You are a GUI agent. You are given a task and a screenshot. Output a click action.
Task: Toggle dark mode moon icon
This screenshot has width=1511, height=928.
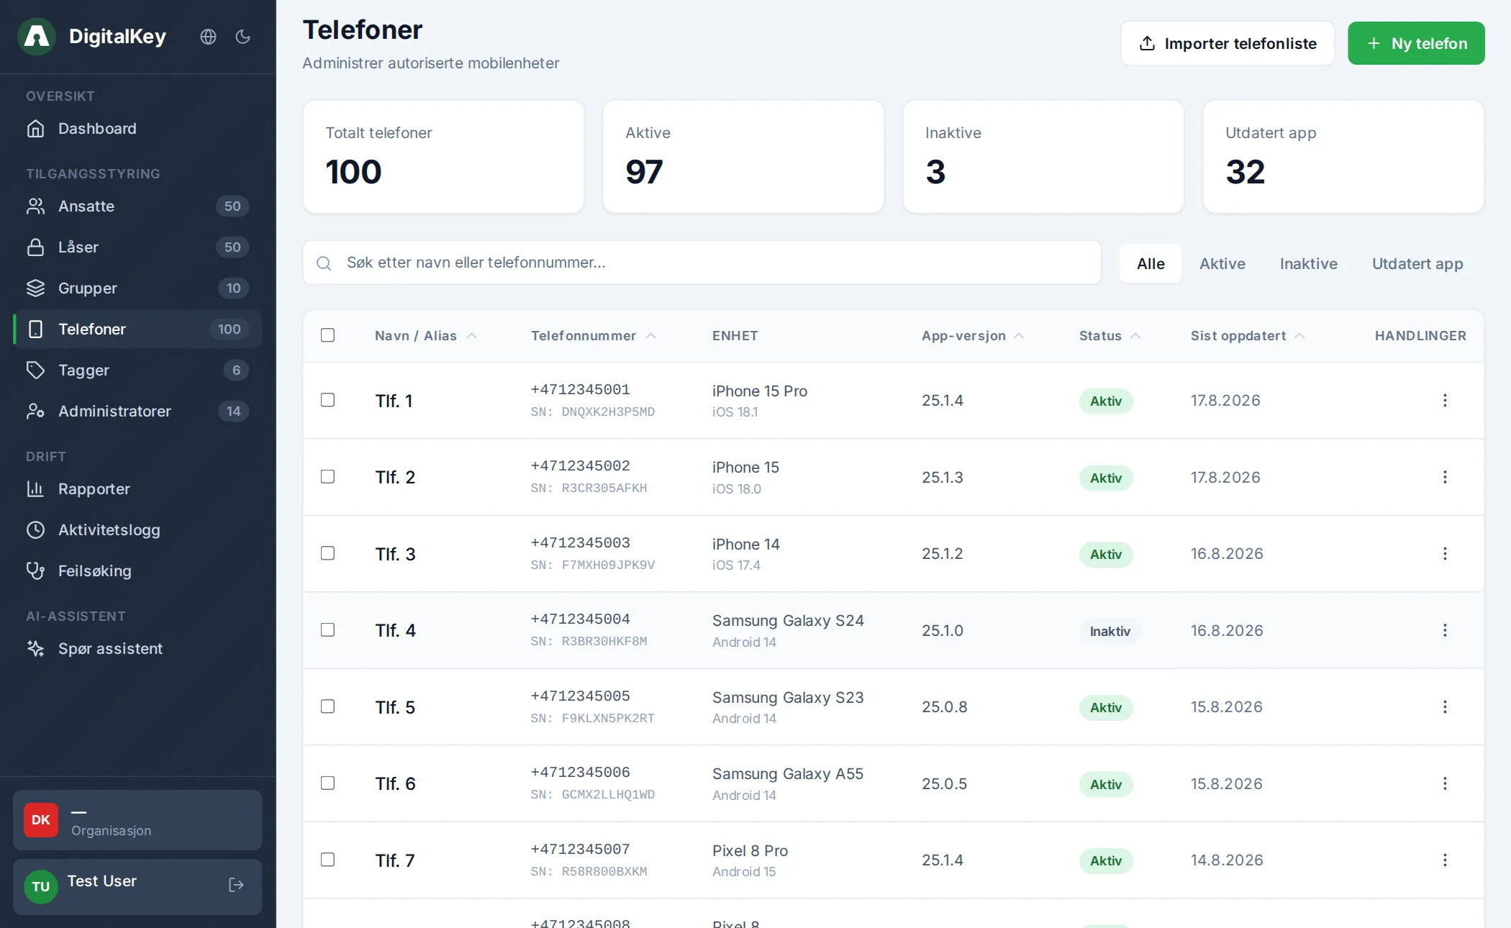point(243,37)
